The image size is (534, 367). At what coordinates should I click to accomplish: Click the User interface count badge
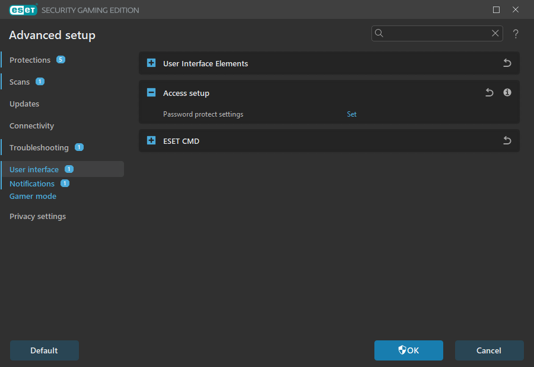(69, 169)
